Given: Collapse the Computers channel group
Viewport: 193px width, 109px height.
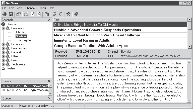Looking at the screenshot, I should [4, 29].
